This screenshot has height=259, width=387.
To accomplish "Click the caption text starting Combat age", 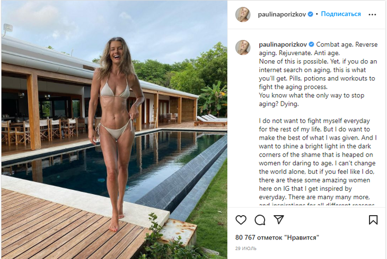I will [x=318, y=74].
